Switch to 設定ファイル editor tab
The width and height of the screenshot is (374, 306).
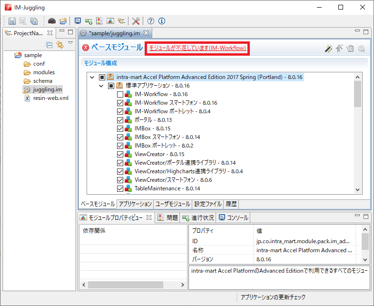pos(208,204)
